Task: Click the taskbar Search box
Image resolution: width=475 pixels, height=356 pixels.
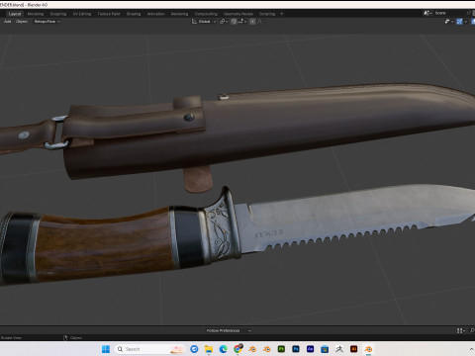Action: pos(150,349)
